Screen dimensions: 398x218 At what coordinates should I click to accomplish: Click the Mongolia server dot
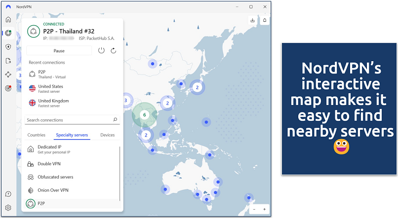153,64
